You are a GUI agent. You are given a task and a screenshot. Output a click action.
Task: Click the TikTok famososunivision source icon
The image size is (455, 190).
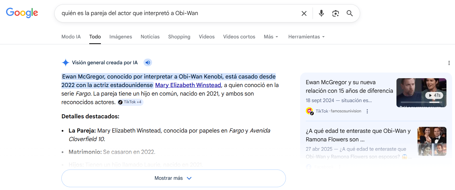coord(309,111)
